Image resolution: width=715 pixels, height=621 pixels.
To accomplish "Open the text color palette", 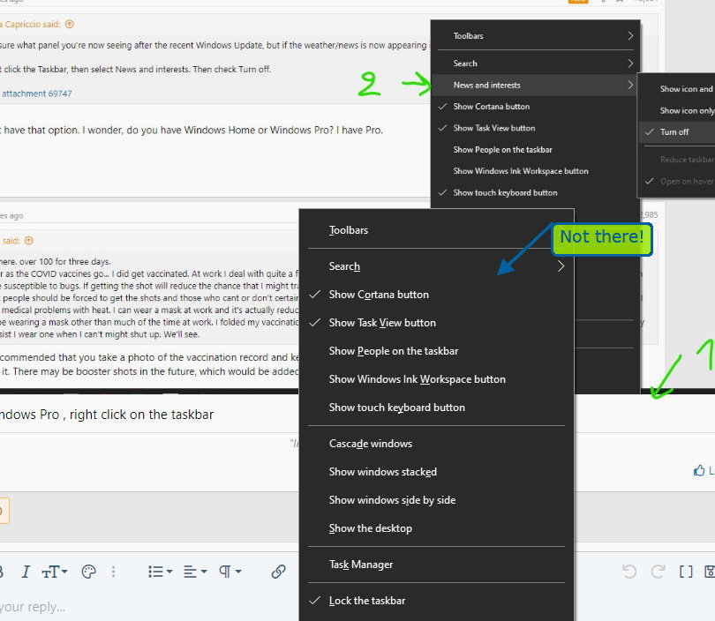I will click(x=88, y=572).
